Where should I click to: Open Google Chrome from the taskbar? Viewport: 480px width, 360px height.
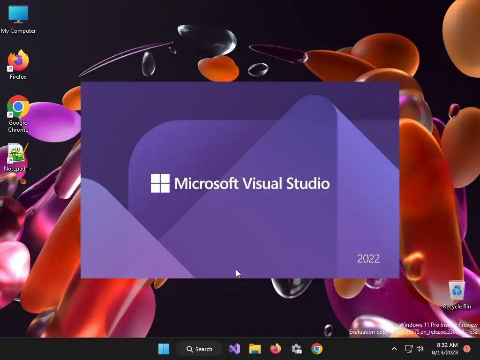pyautogui.click(x=317, y=349)
